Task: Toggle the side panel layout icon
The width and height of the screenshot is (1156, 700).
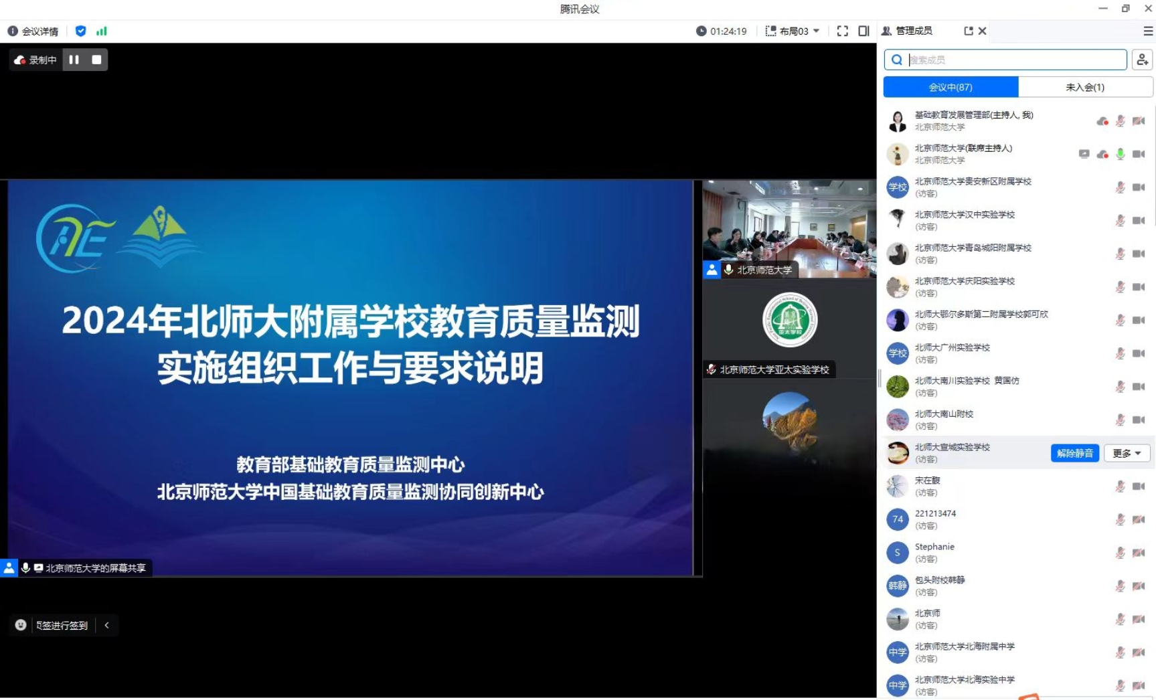Action: (863, 31)
